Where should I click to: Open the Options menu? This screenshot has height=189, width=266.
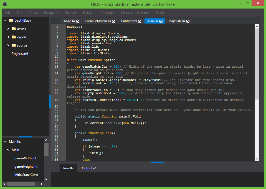pos(108,13)
